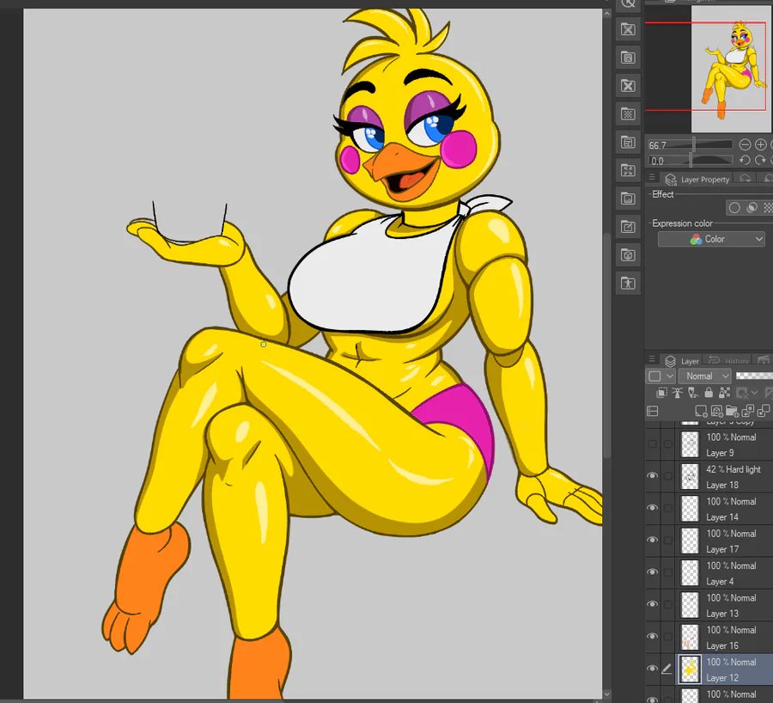Click Clip to Layer Below icon
Viewport: 773px width, 703px height.
pos(661,393)
